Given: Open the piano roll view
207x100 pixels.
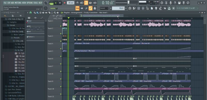Looking at the screenshot, I should coord(134,8).
